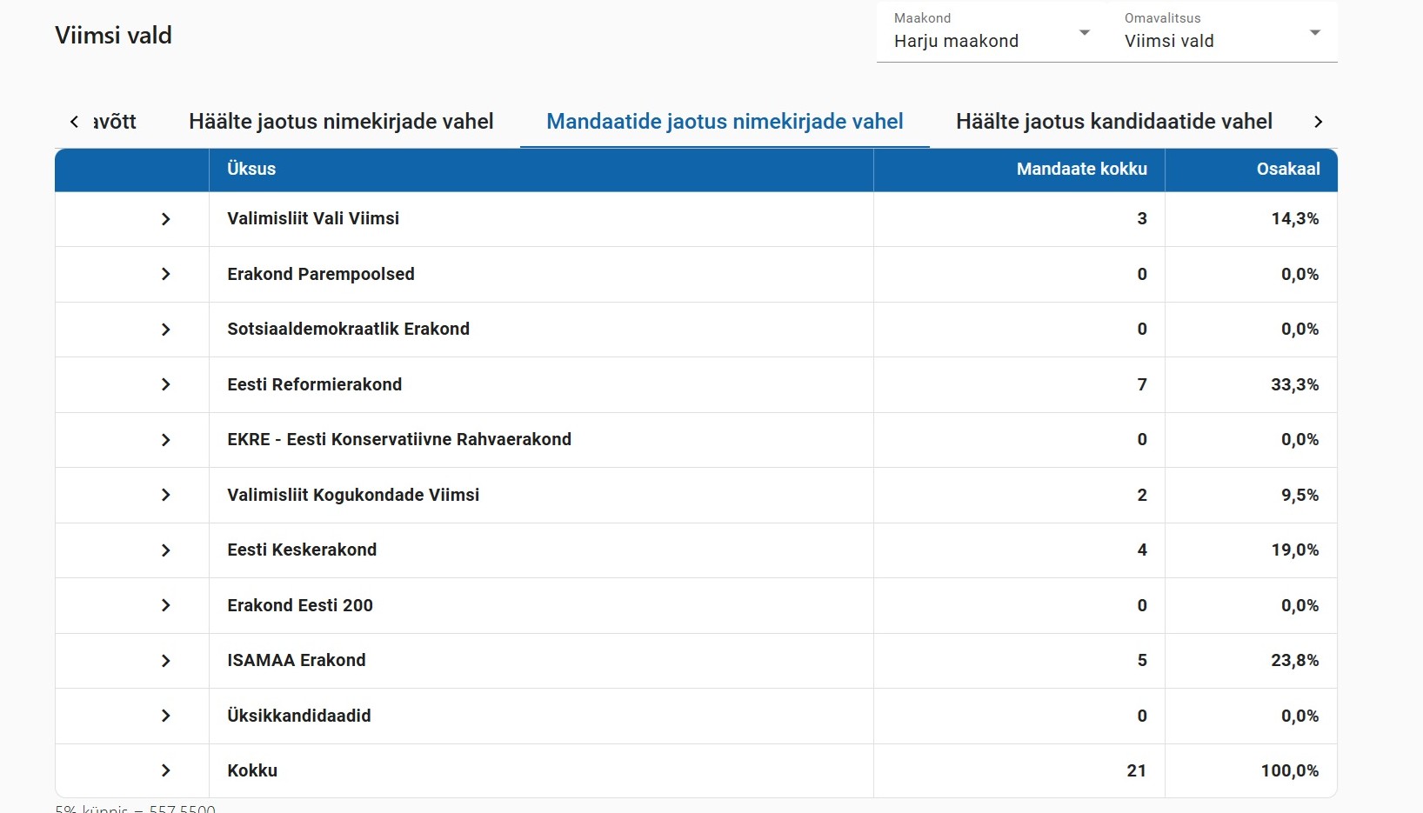Screen dimensions: 1423x813
Task: Expand the Kokku total row
Action: point(165,770)
